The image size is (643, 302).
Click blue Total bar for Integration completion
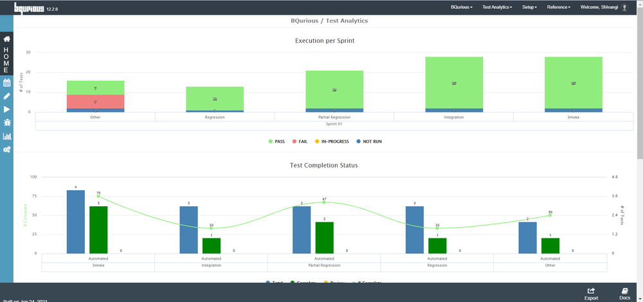[x=188, y=230]
